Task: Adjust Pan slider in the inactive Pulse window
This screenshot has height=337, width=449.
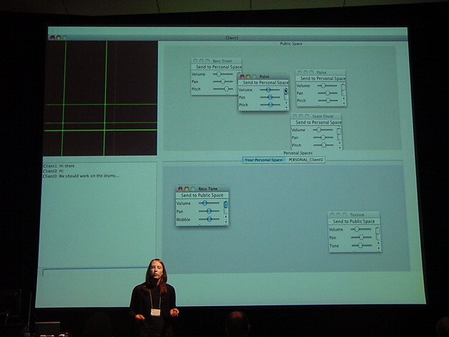Action: pyautogui.click(x=328, y=93)
